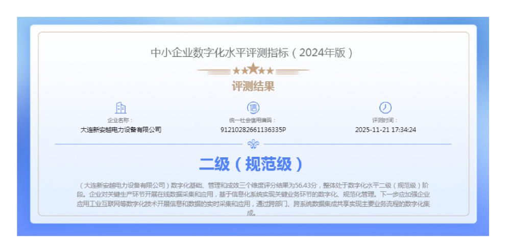Select company name 大连新安越电力设备有限公司
The height and width of the screenshot is (251, 510).
click(120, 130)
